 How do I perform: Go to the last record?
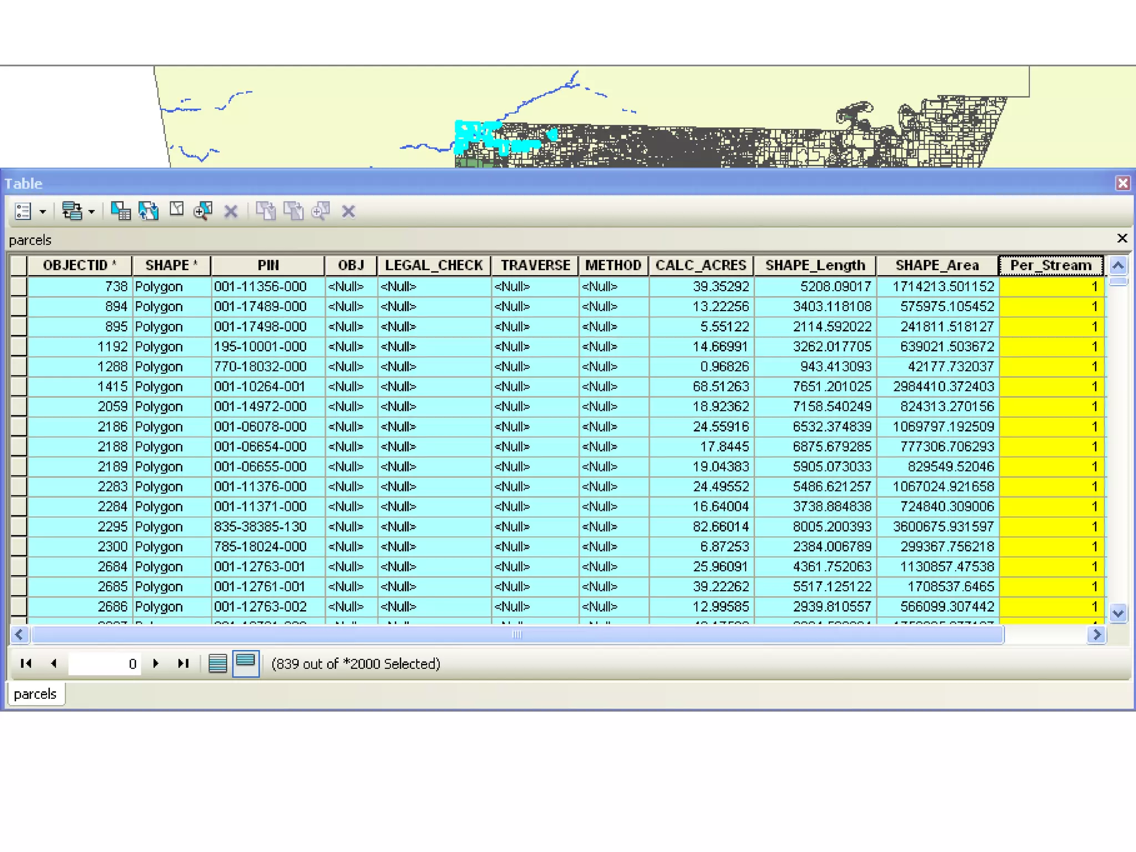pyautogui.click(x=184, y=663)
